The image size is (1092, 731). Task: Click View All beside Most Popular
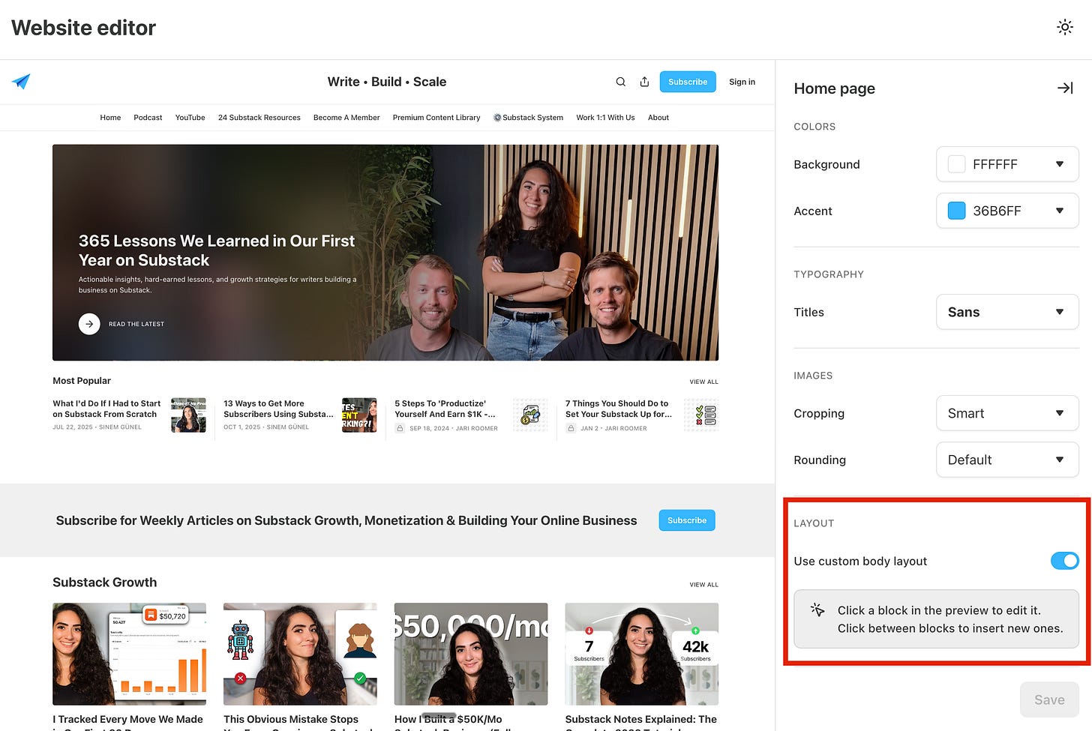coord(703,382)
